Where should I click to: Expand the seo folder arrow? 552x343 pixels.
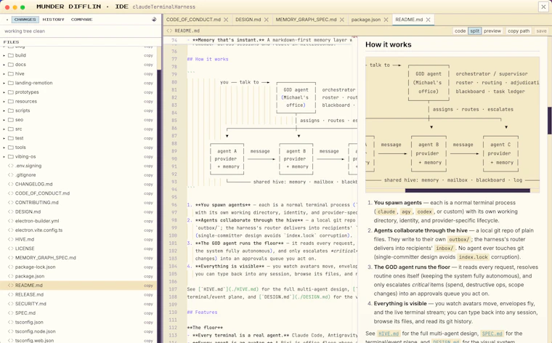(4, 120)
